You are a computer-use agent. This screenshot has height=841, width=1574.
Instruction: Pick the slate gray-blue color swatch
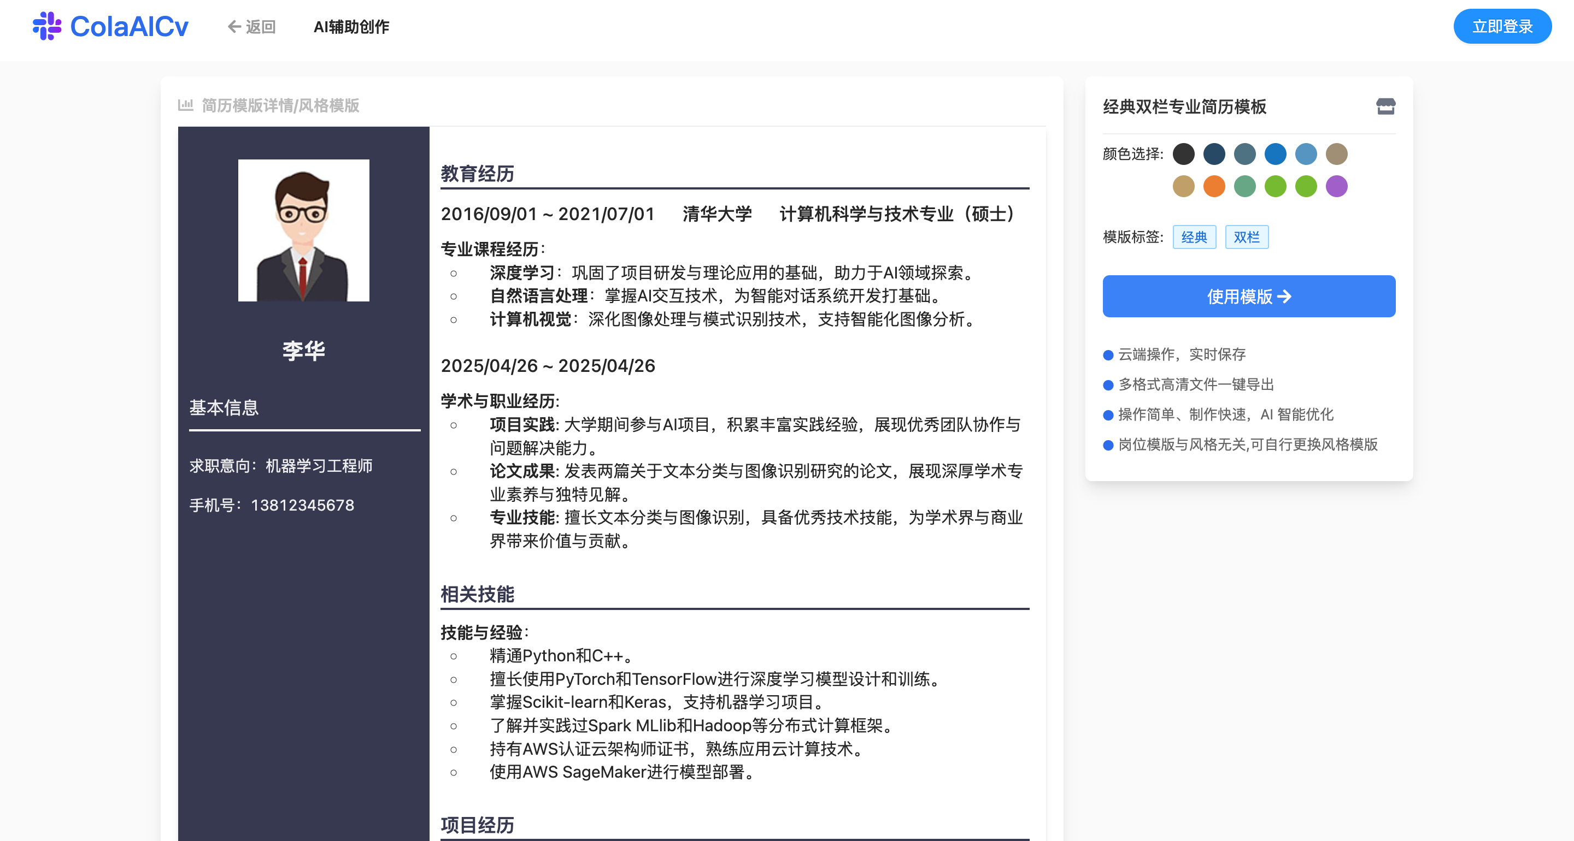tap(1244, 154)
